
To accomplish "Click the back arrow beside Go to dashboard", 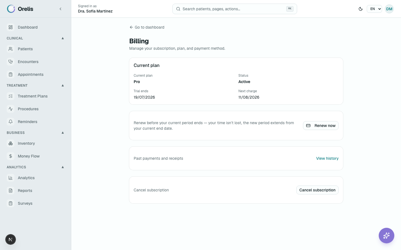I will (x=131, y=27).
